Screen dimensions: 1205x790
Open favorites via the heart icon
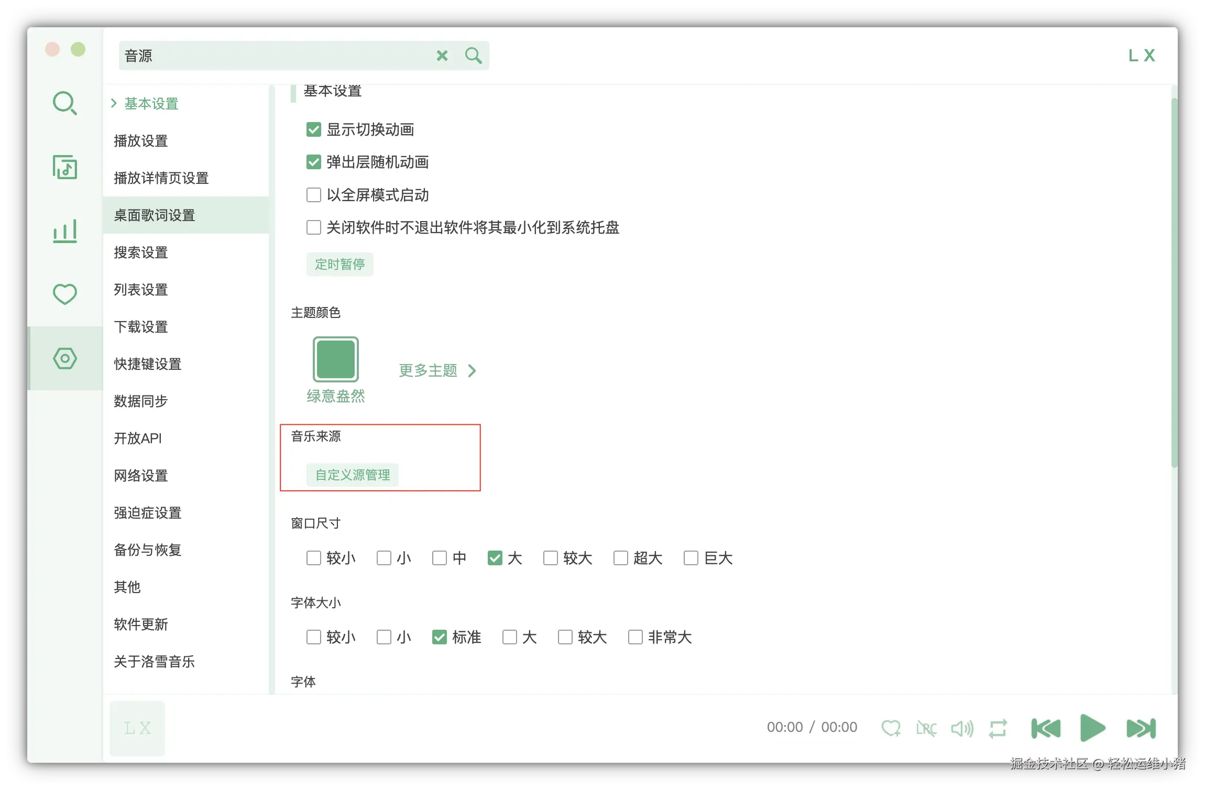click(64, 294)
